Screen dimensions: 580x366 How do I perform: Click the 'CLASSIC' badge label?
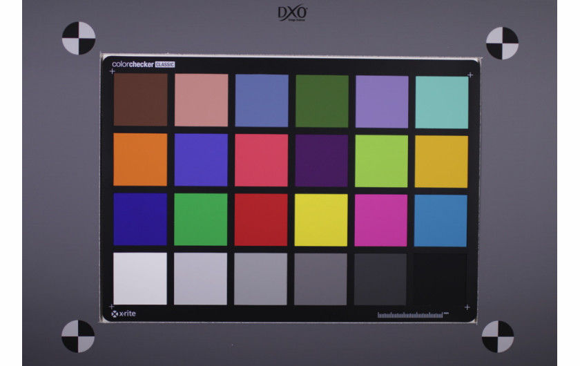[x=165, y=64]
